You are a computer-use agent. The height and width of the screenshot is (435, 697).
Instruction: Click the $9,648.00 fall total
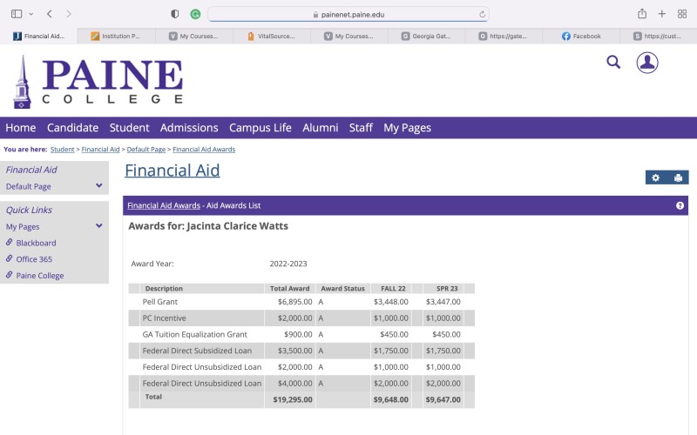(x=390, y=399)
